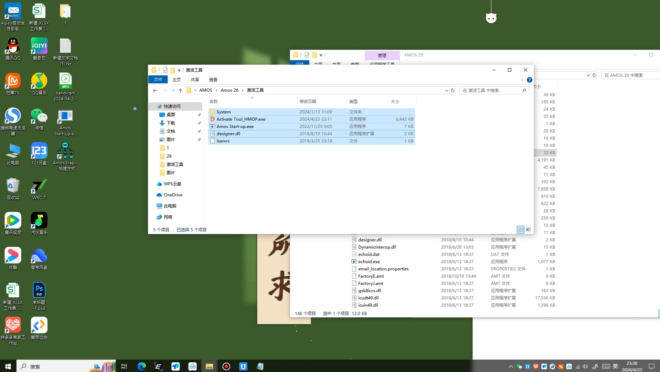
Task: Show hidden system tray icons
Action: tap(511, 366)
